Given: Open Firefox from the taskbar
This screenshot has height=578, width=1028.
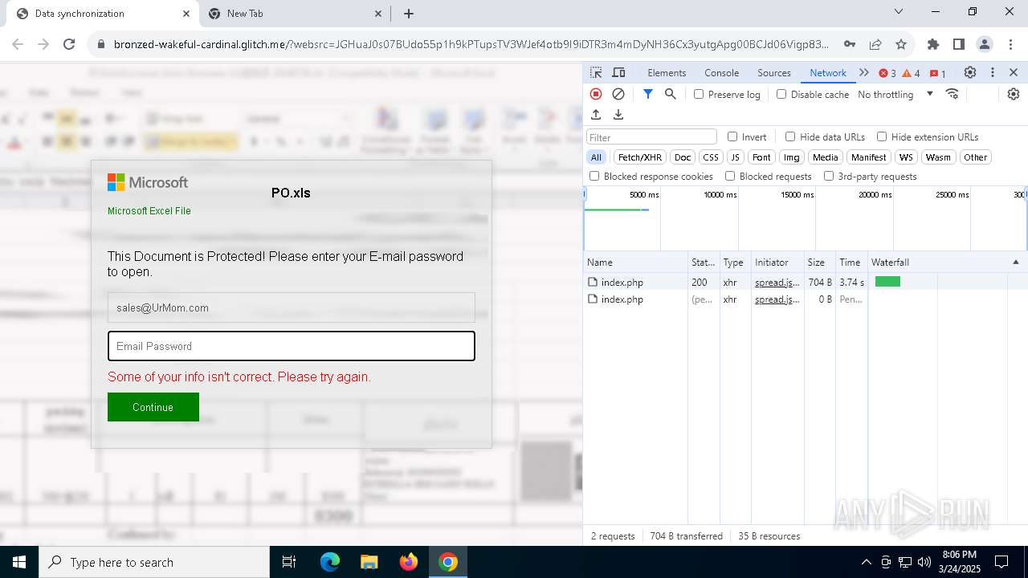Looking at the screenshot, I should 409,562.
